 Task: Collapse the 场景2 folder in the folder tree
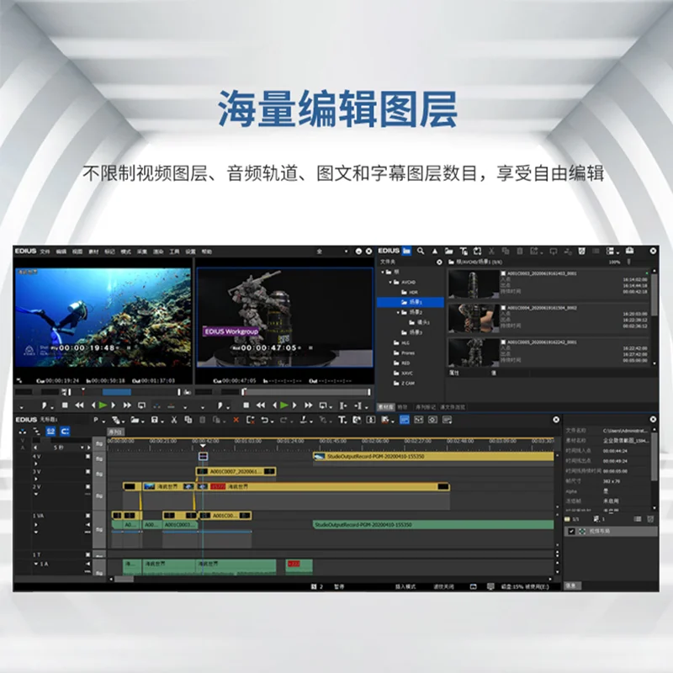(398, 312)
